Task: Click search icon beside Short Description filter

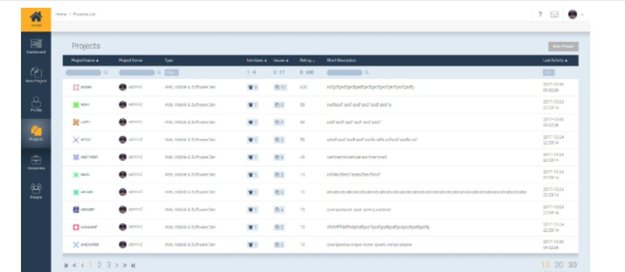Action: tap(367, 72)
